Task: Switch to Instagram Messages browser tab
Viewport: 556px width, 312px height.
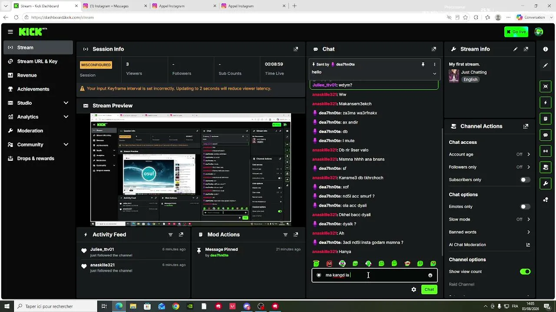Action: pos(114,6)
